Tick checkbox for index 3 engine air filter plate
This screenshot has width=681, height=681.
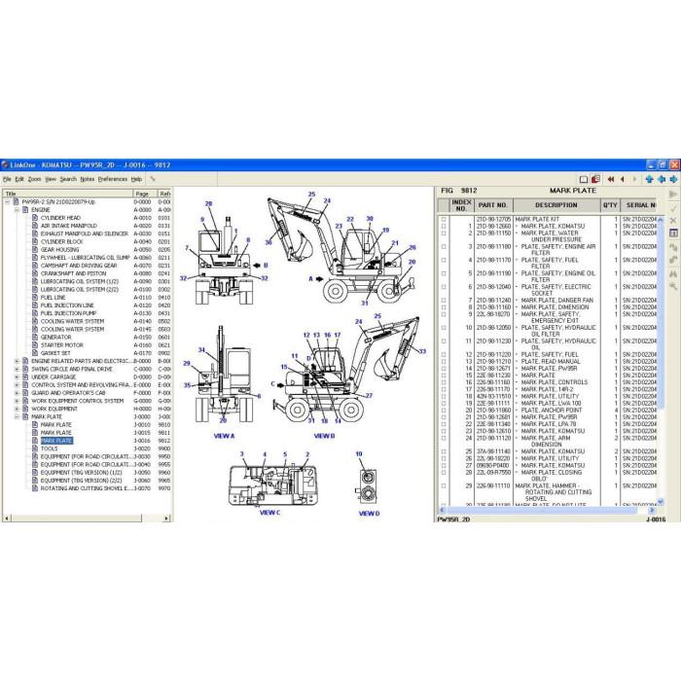point(444,247)
